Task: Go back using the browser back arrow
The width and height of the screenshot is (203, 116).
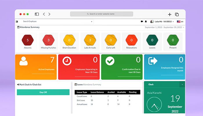Action: pos(44,14)
